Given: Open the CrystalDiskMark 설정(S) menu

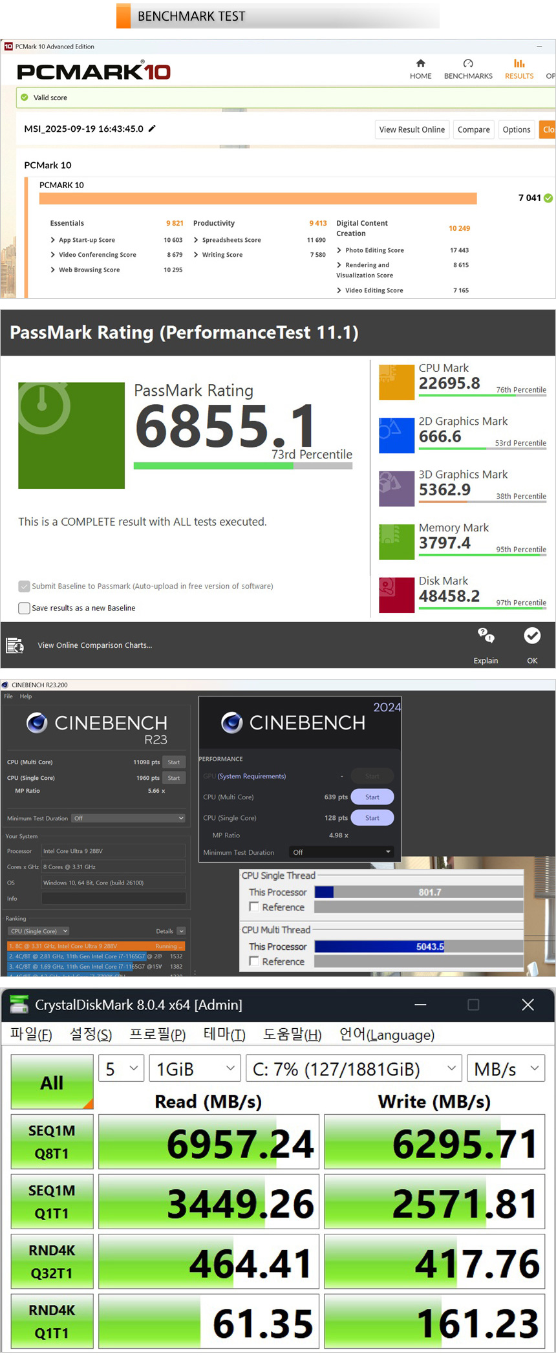Looking at the screenshot, I should click(91, 1035).
